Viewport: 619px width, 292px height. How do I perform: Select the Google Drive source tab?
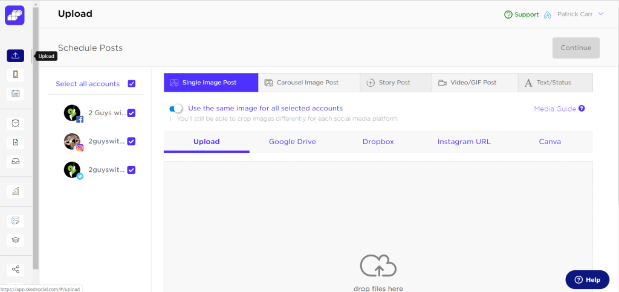point(292,142)
